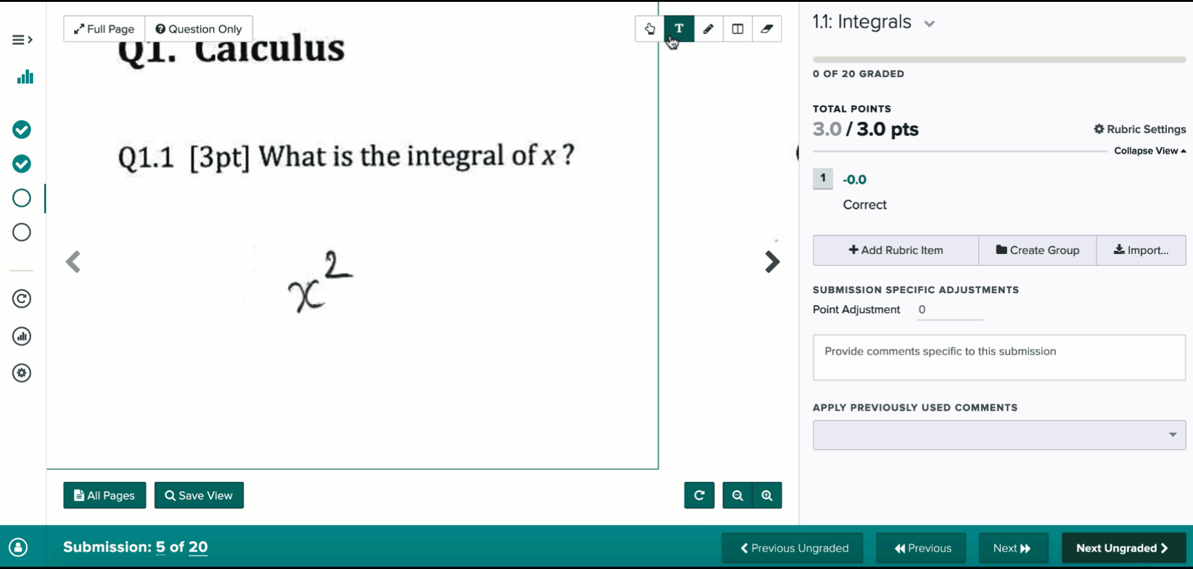Click the Correct rubric description
Viewport: 1193px width, 569px height.
865,205
